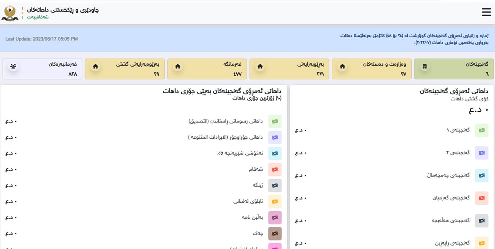Click heading داهاتی ئەمڕۆی گەنجینەکان بەپێی جۆری داهات
The width and height of the screenshot is (495, 249).
[x=222, y=91]
